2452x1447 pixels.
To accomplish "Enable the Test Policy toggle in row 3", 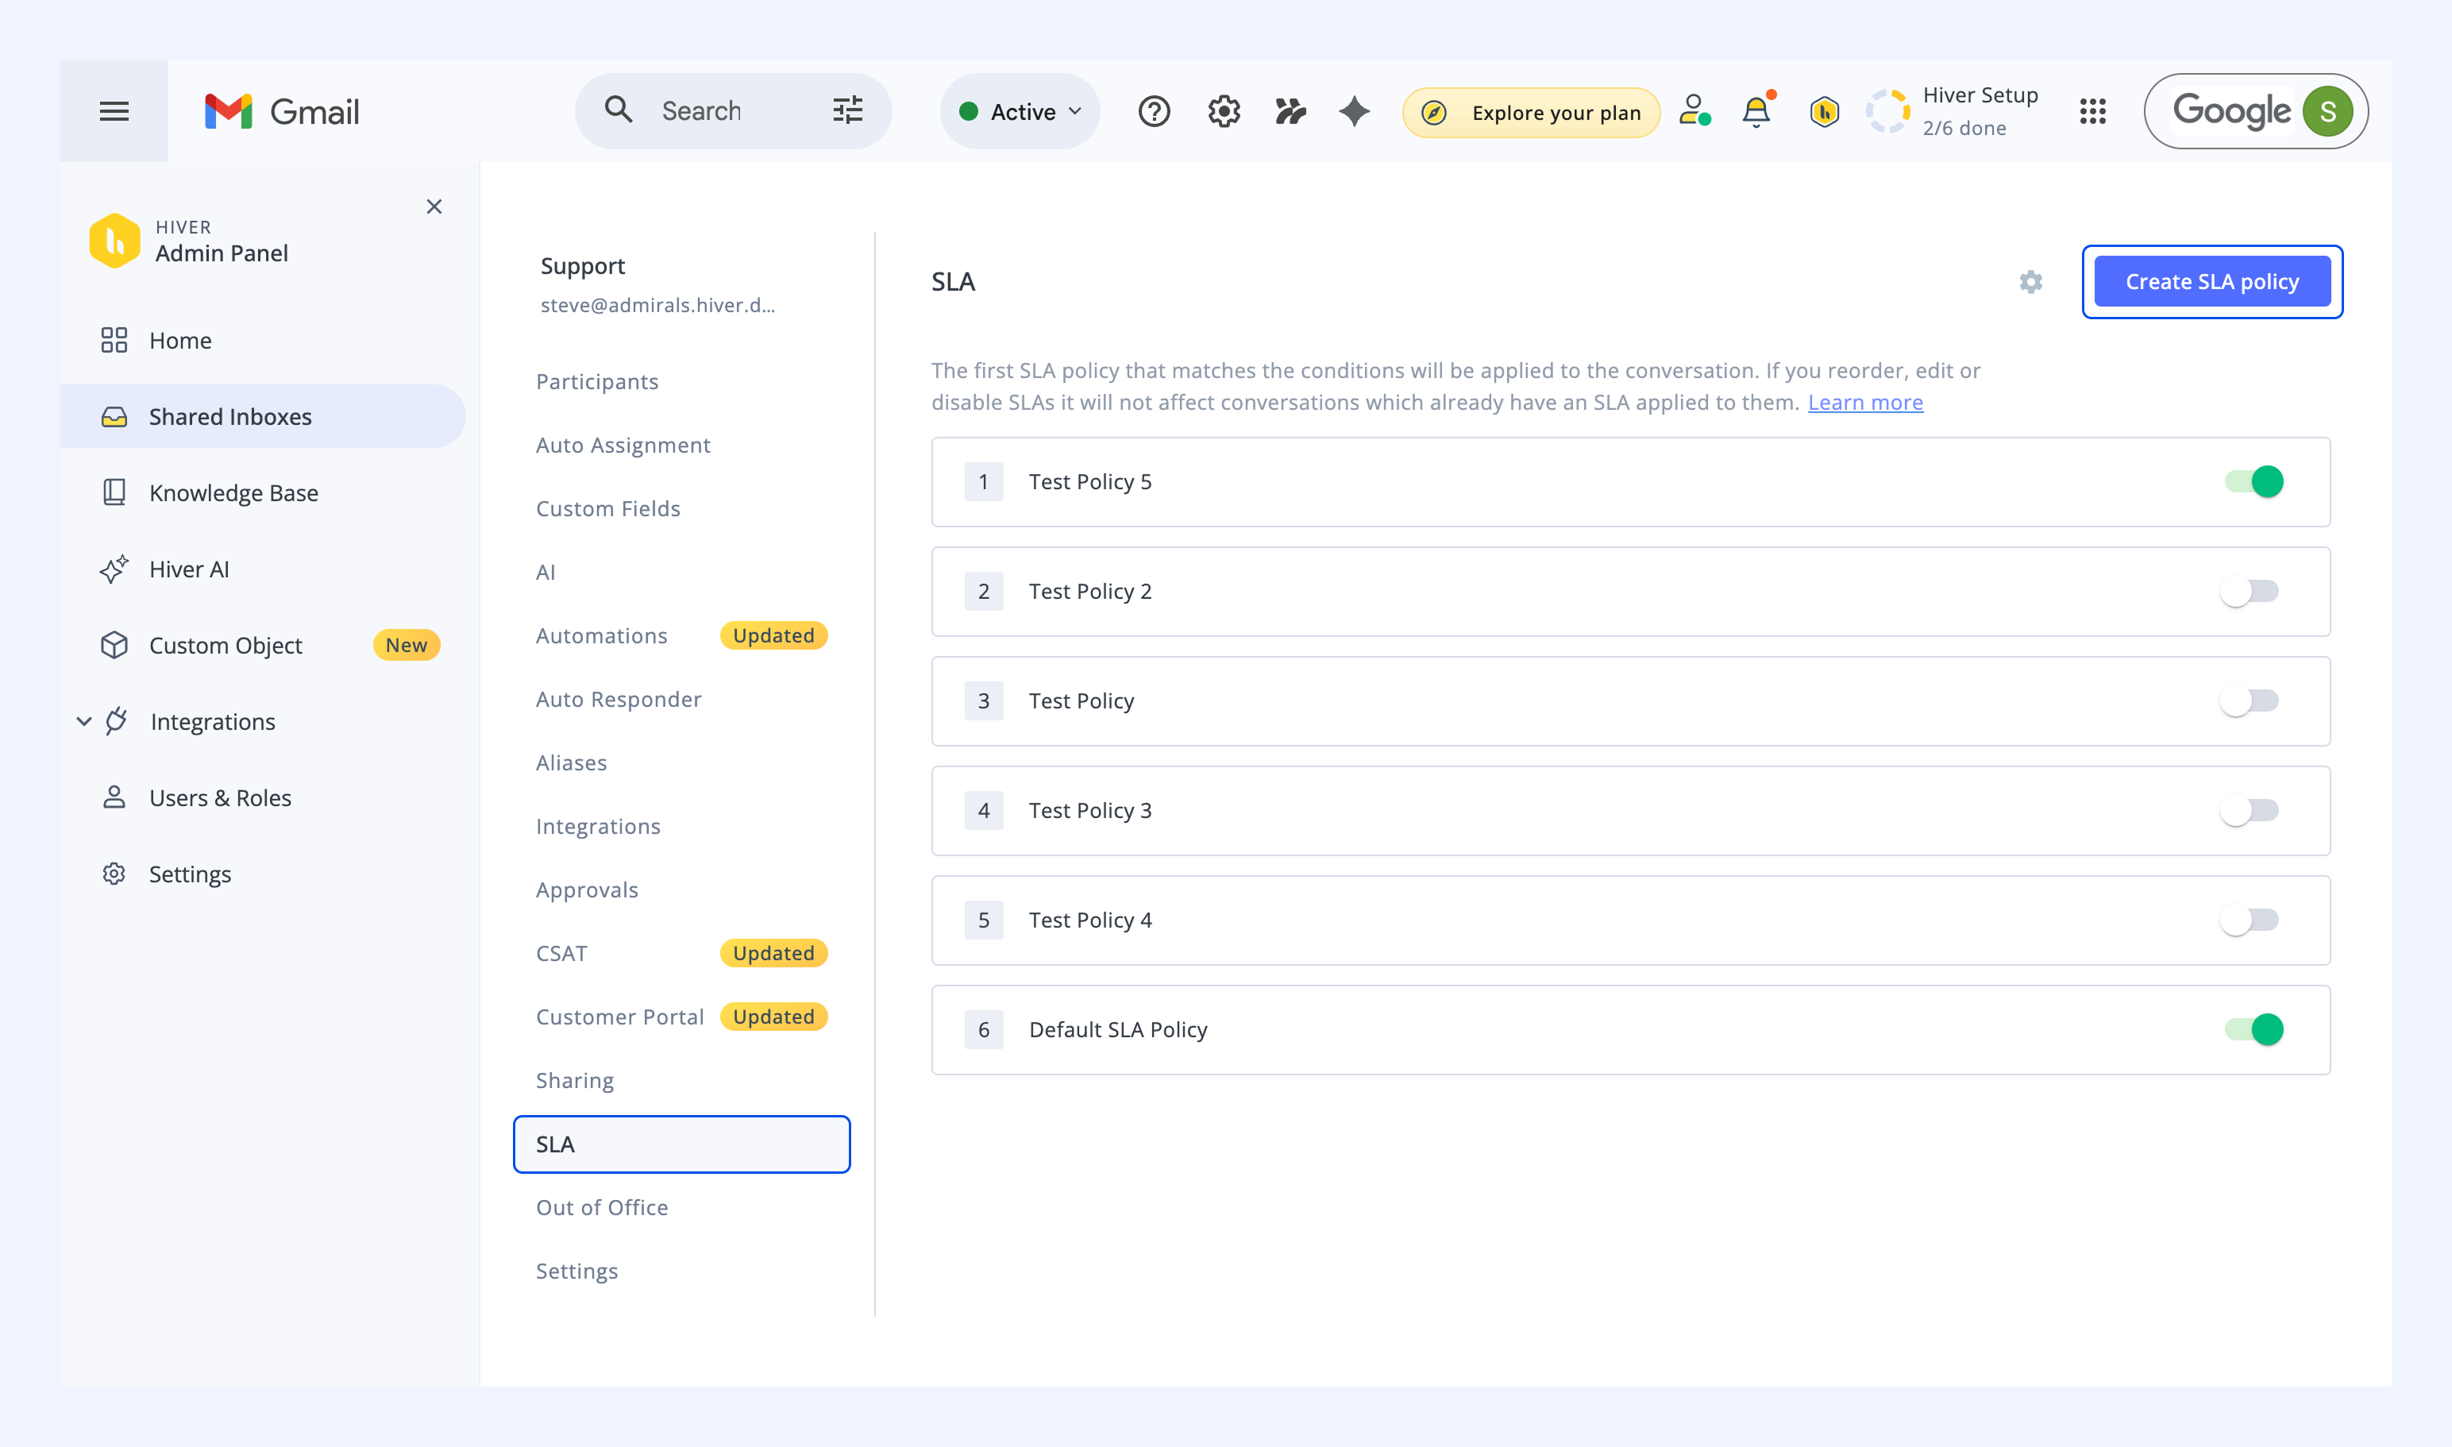I will point(2250,701).
